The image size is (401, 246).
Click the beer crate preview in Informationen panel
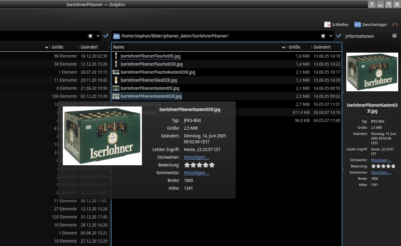coord(372,72)
